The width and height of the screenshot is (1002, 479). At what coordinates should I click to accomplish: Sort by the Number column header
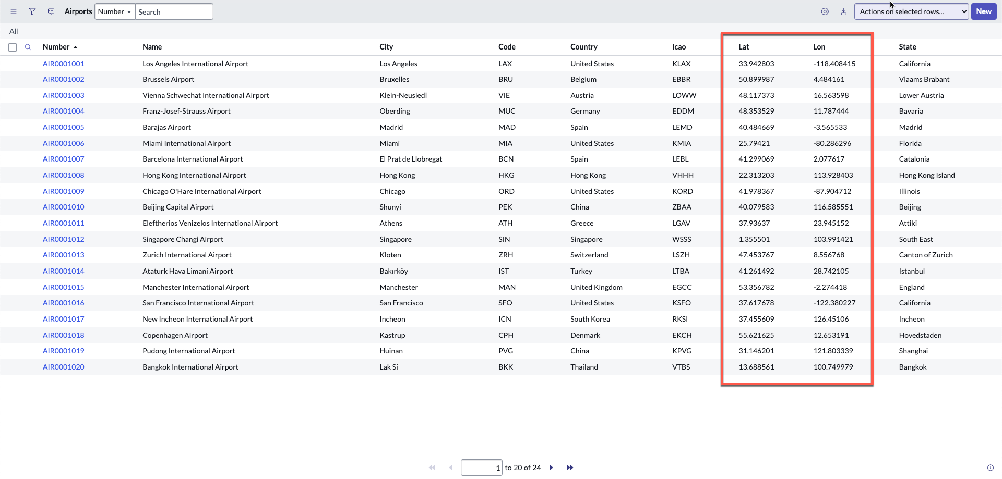click(56, 47)
